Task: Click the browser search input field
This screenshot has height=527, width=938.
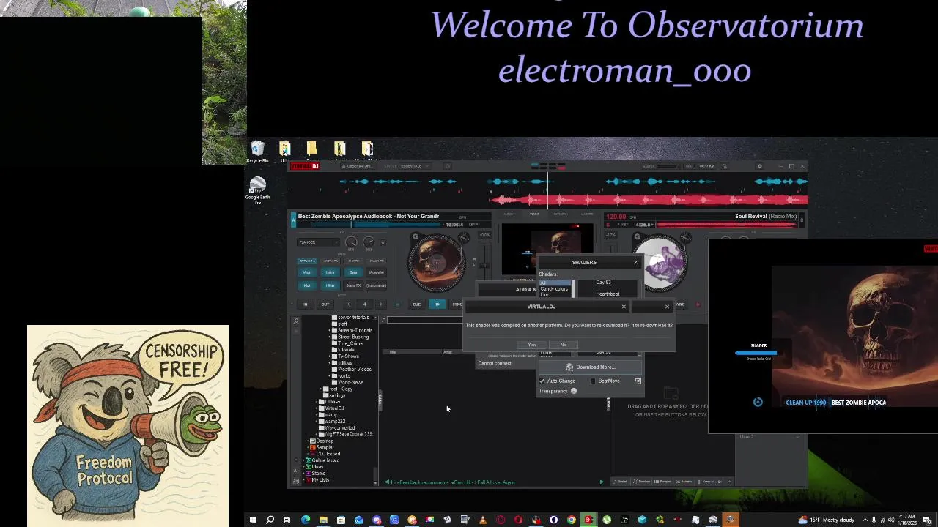Action: [x=425, y=320]
